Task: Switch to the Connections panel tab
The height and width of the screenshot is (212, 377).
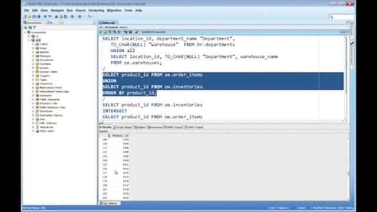Action: point(33,22)
